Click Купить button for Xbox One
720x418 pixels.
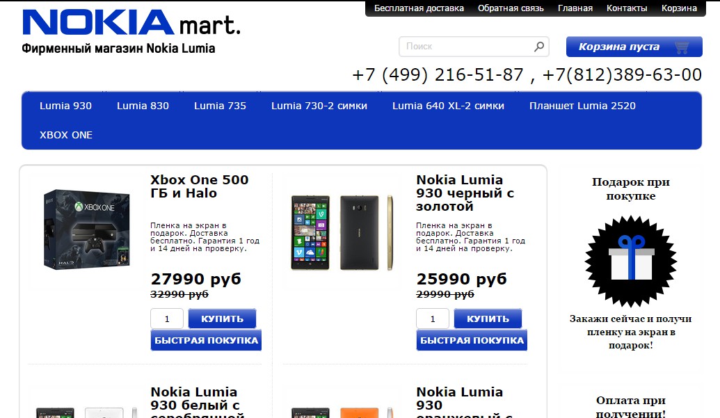pyautogui.click(x=222, y=319)
